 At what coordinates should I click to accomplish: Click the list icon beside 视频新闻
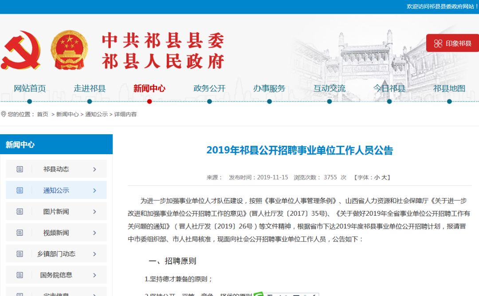click(x=20, y=232)
